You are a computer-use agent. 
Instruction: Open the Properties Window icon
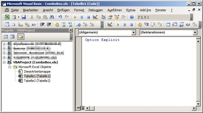click(110, 17)
